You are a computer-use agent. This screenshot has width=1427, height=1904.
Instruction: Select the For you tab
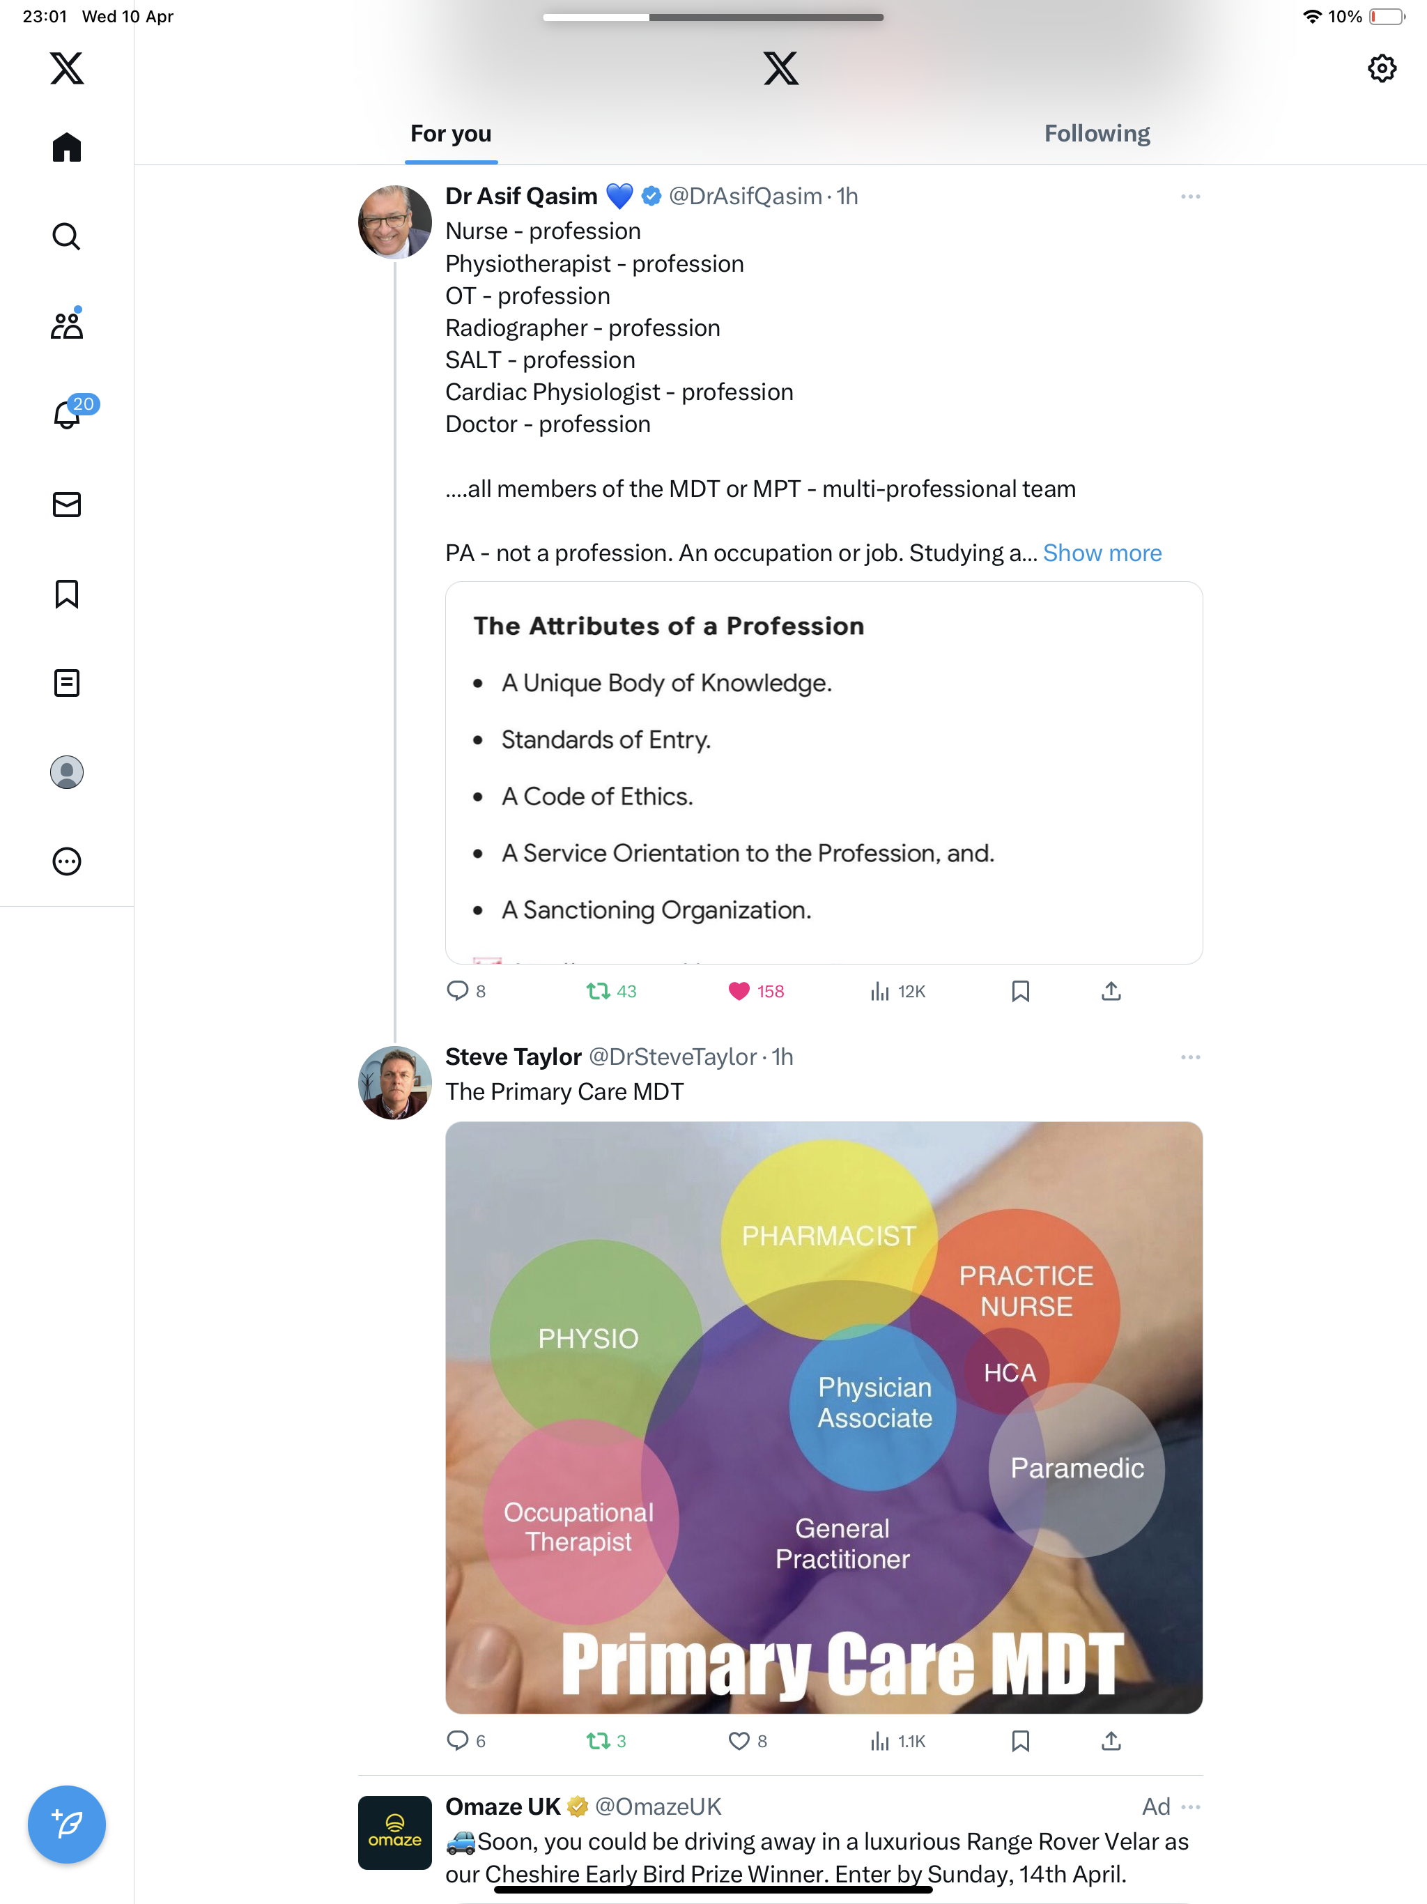tap(451, 133)
